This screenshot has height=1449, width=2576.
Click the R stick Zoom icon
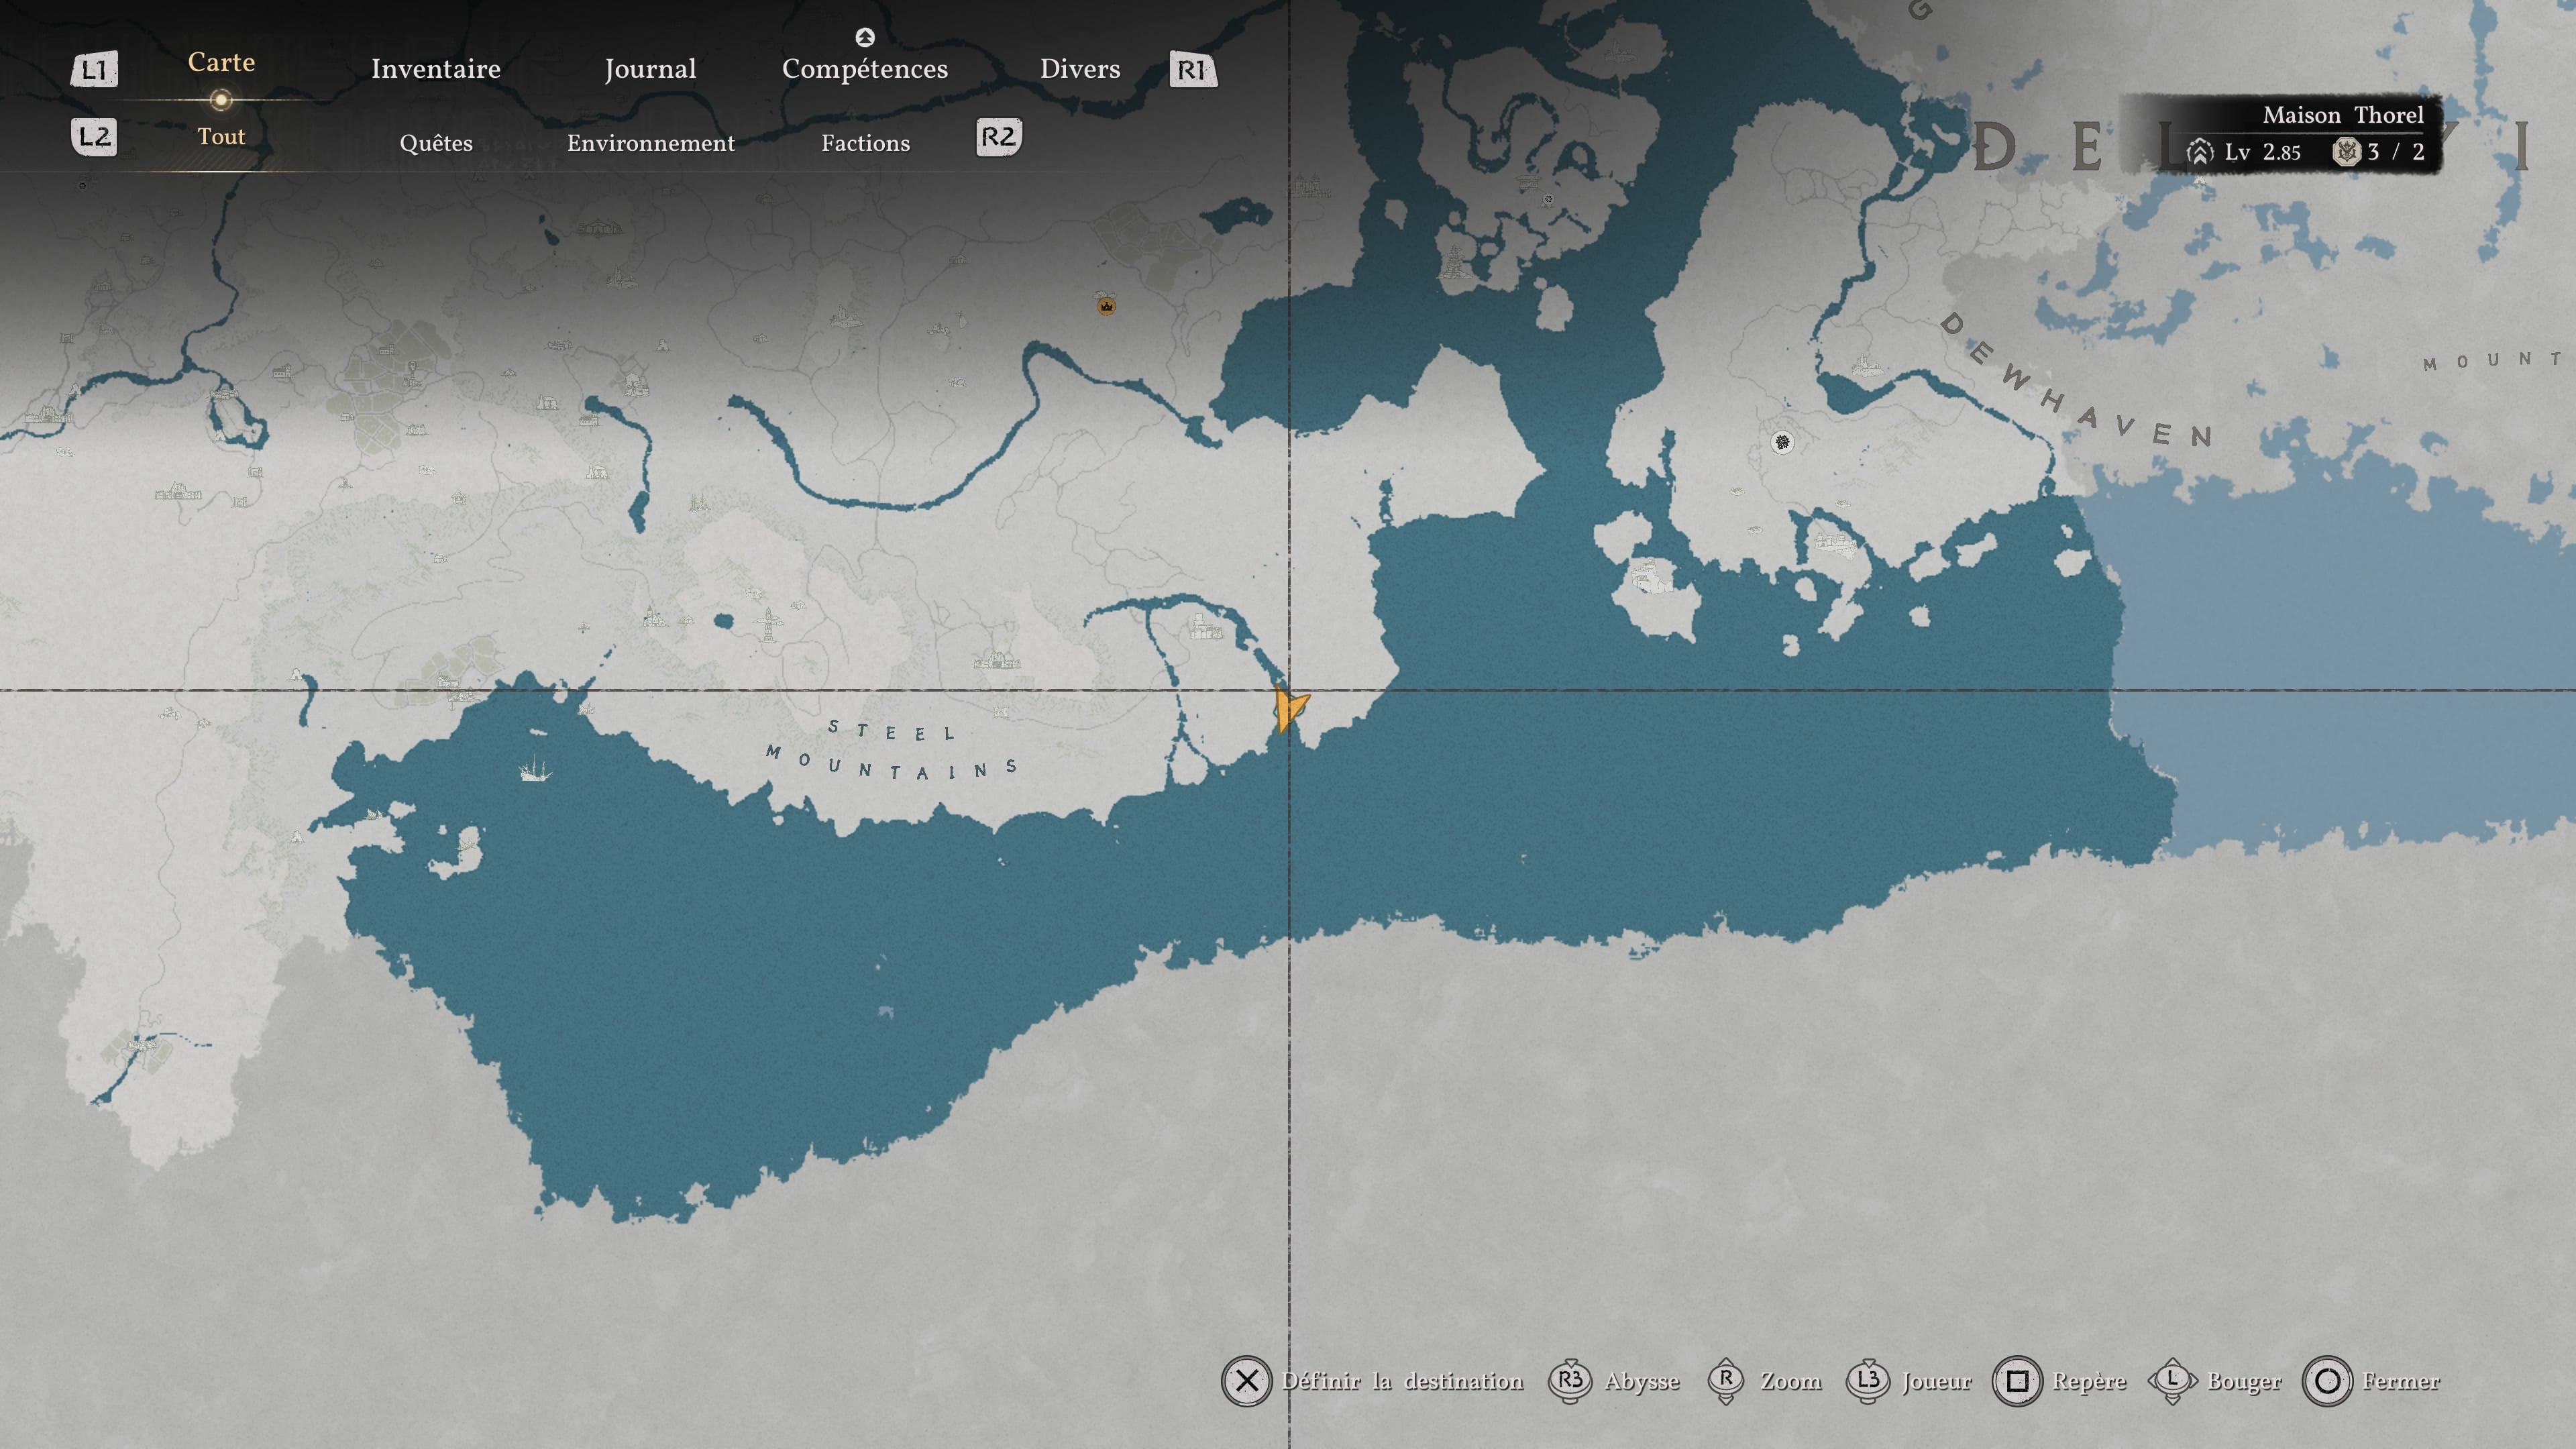(x=1726, y=1381)
